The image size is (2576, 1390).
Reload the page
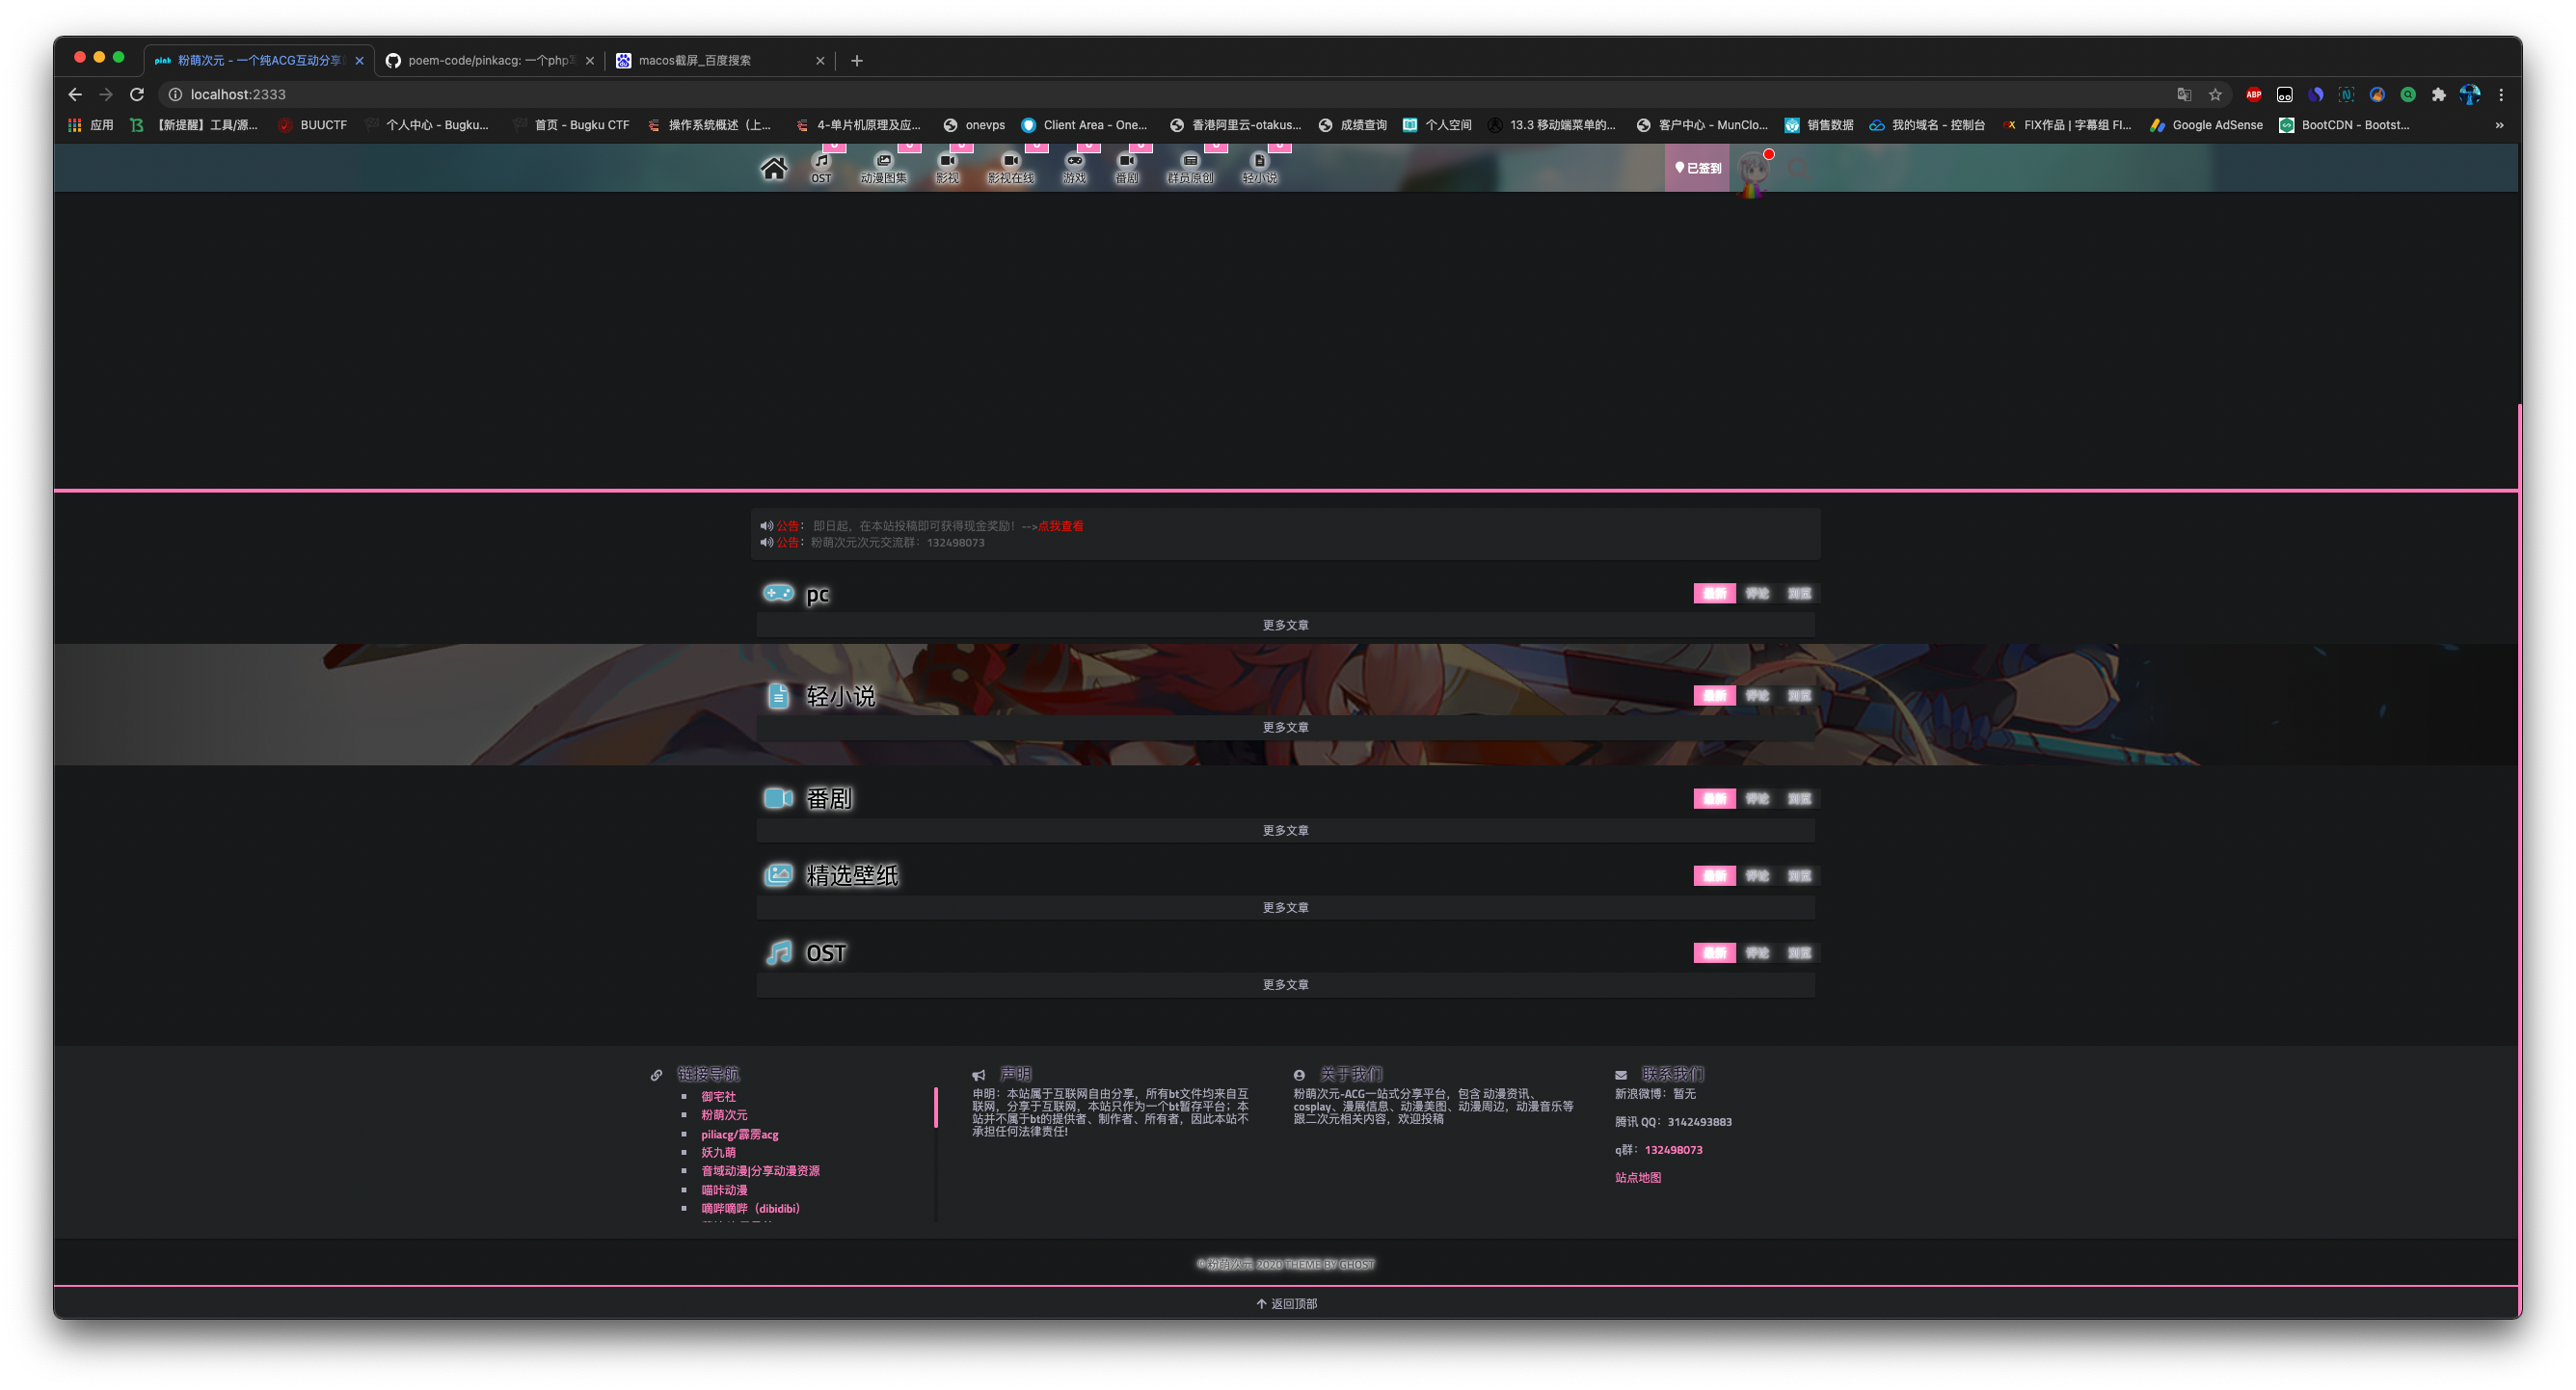137,94
